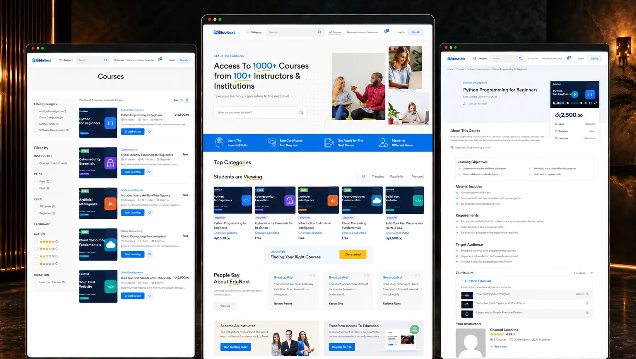The image size is (636, 359).
Task: Open the preview video fullscreen
Action: coord(595,103)
